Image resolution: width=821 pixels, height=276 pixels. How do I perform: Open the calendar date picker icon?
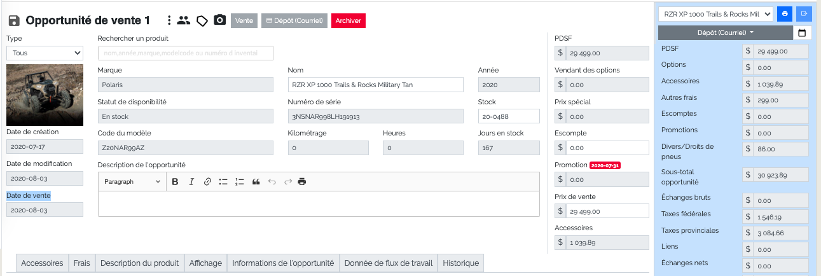click(802, 33)
